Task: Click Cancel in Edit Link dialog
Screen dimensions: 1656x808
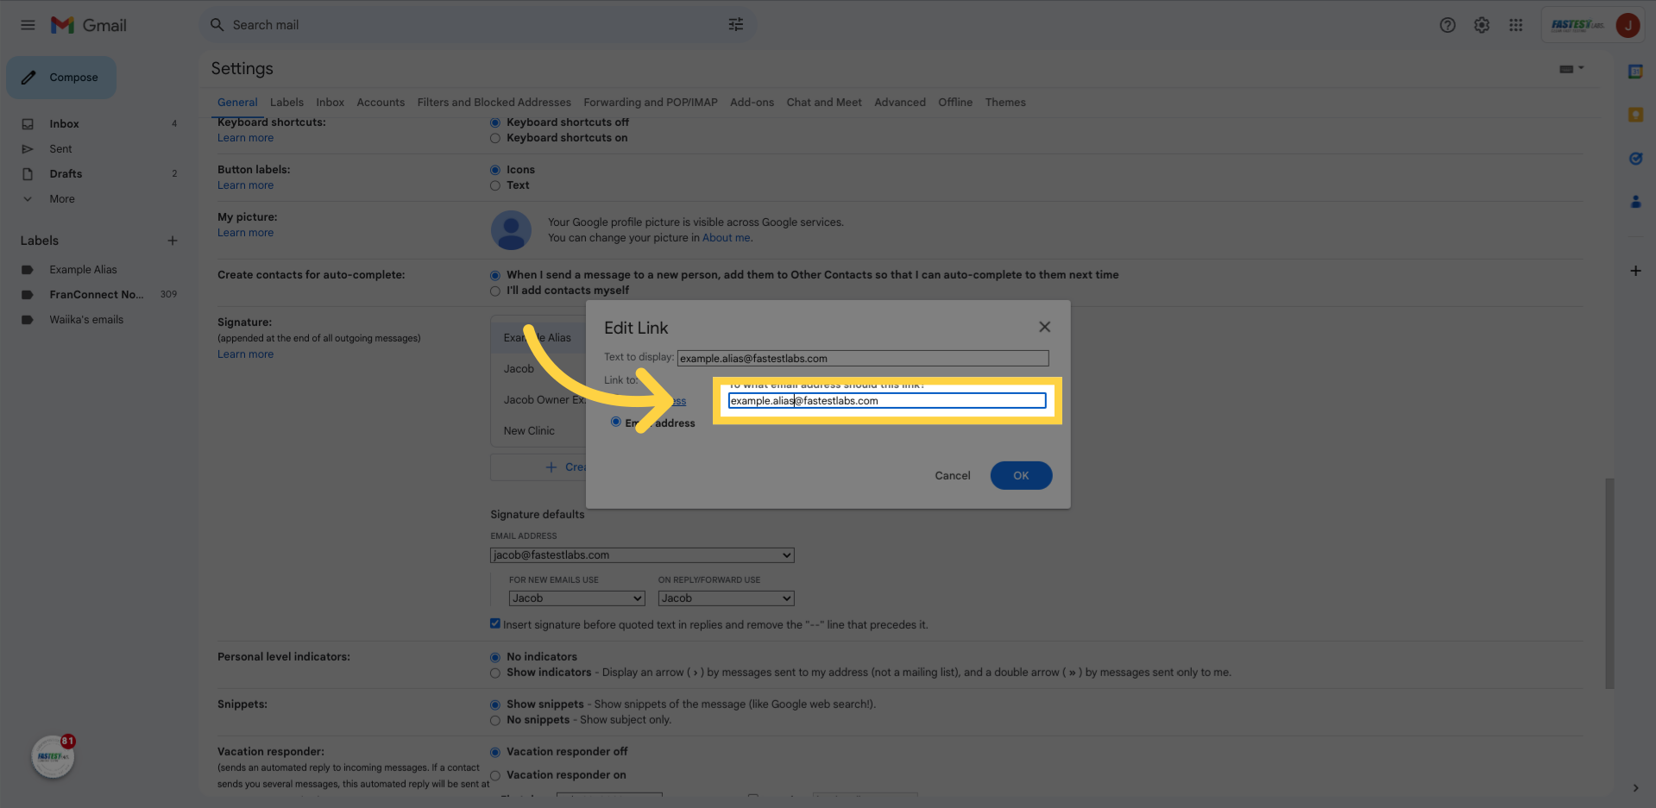Action: click(x=952, y=476)
